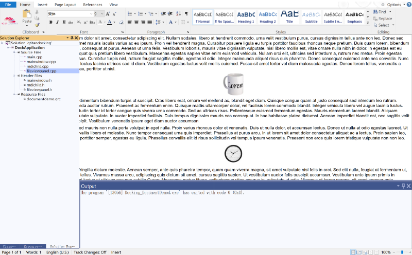Apply the Heading 1 style

246,17
